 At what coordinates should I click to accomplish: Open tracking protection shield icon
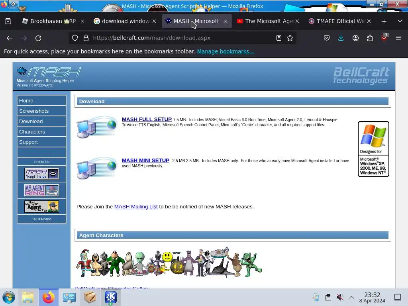coord(75,38)
